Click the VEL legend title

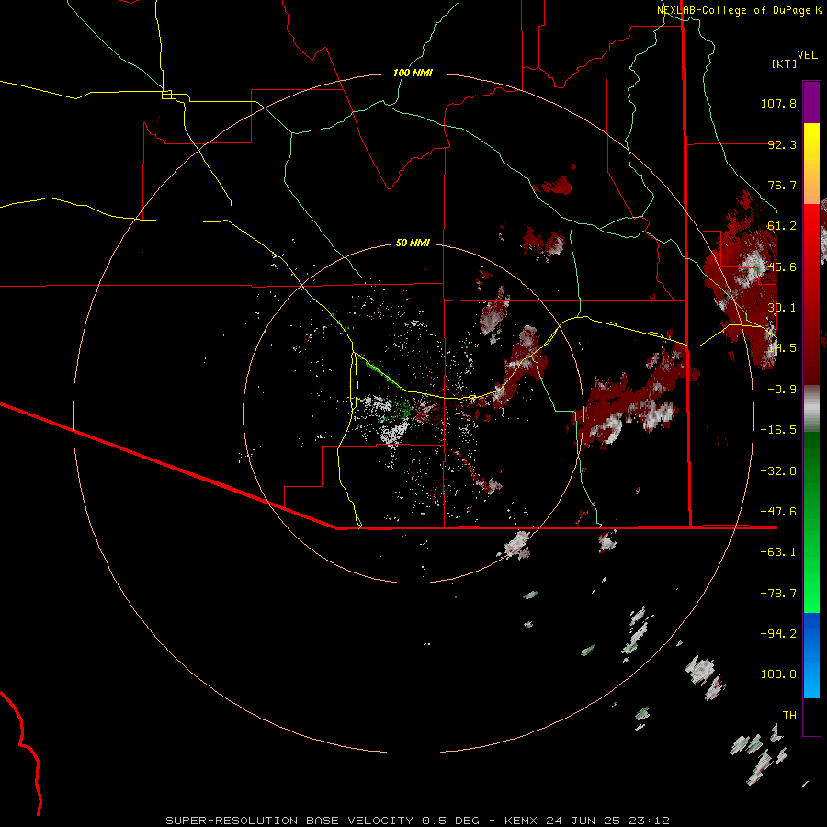(807, 54)
